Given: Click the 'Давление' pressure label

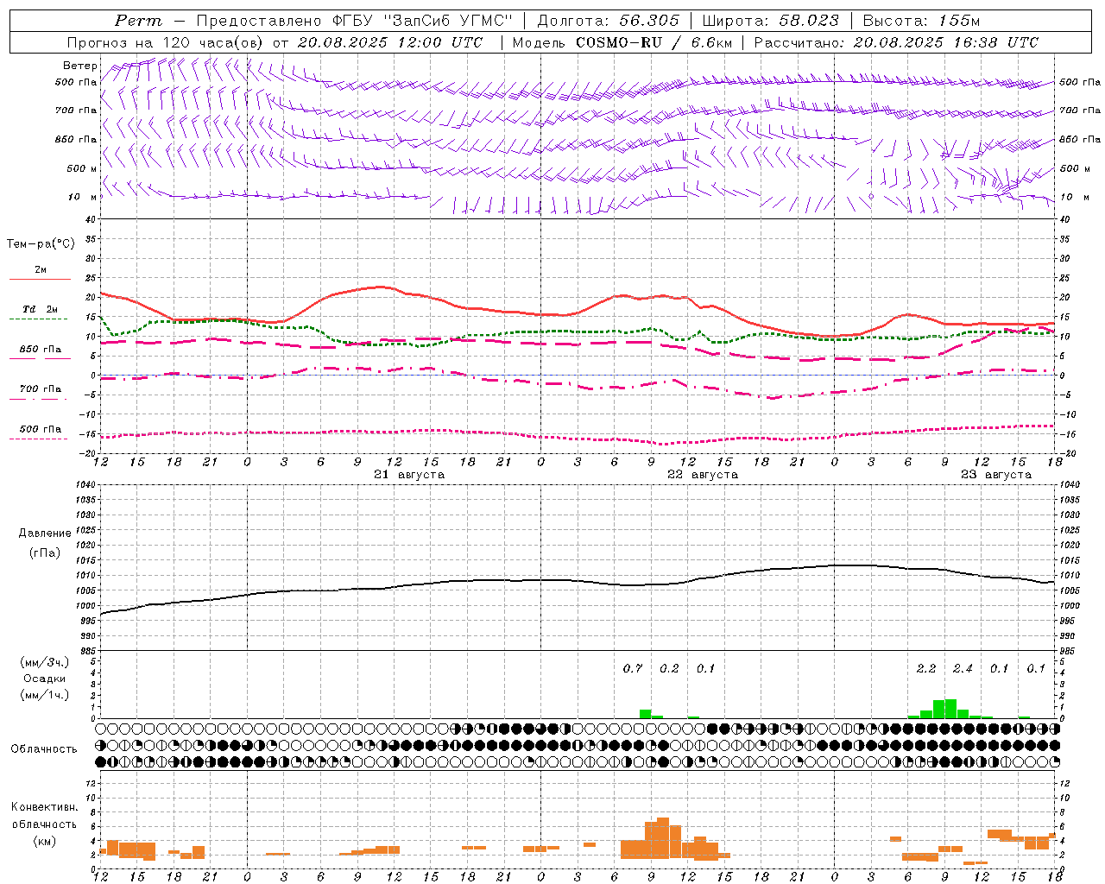Looking at the screenshot, I should click(45, 534).
